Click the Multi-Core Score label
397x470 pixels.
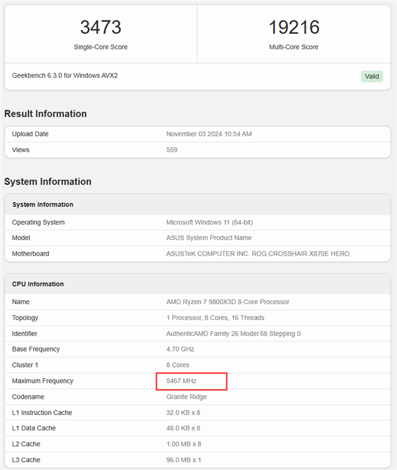tap(294, 47)
